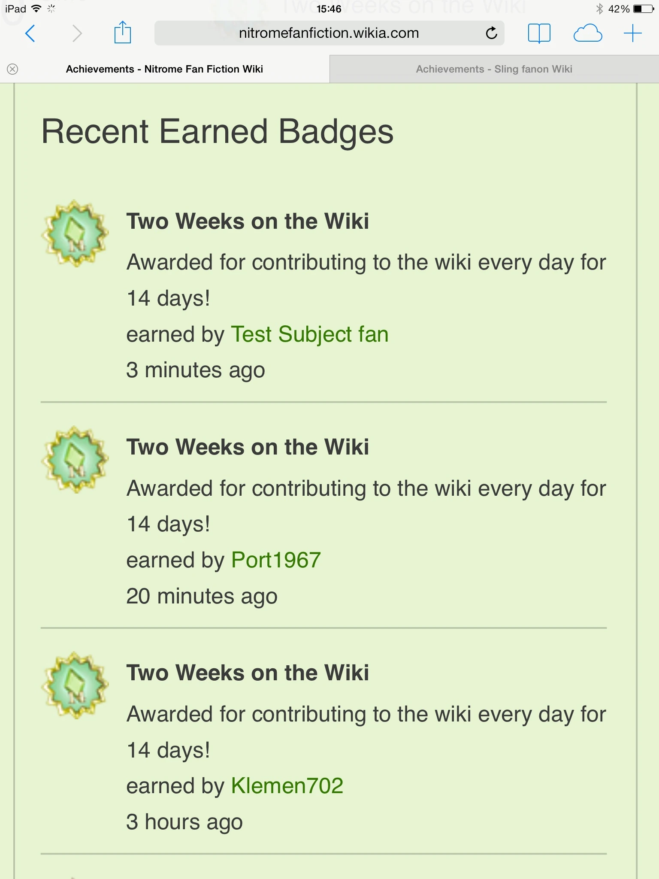The width and height of the screenshot is (659, 879).
Task: Tap the Wi-Fi status icon
Action: pyautogui.click(x=37, y=9)
